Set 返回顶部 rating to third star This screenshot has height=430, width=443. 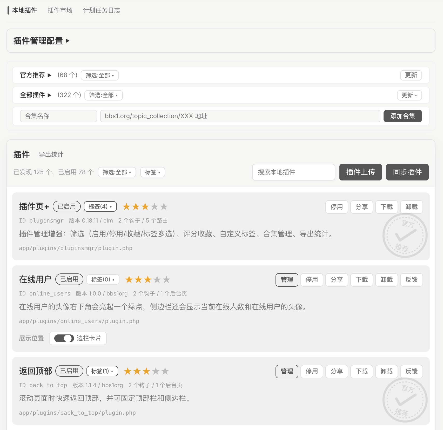coord(146,371)
